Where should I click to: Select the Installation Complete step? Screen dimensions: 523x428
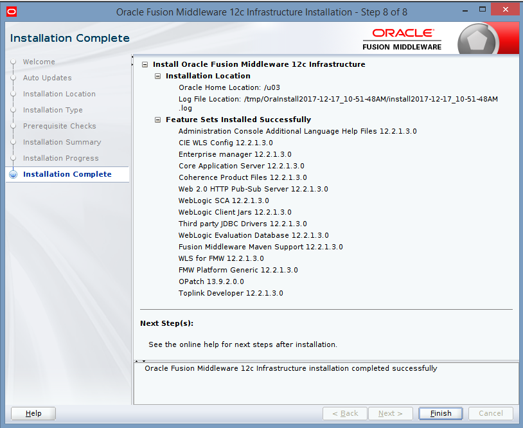pyautogui.click(x=67, y=174)
